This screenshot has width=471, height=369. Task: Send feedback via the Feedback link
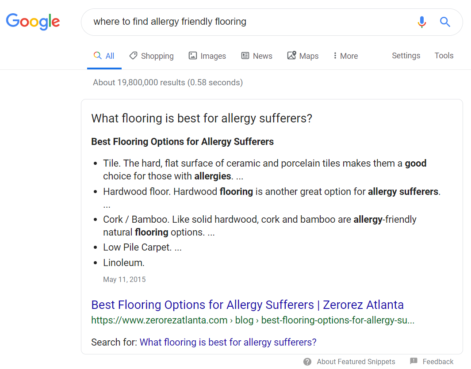pyautogui.click(x=438, y=361)
